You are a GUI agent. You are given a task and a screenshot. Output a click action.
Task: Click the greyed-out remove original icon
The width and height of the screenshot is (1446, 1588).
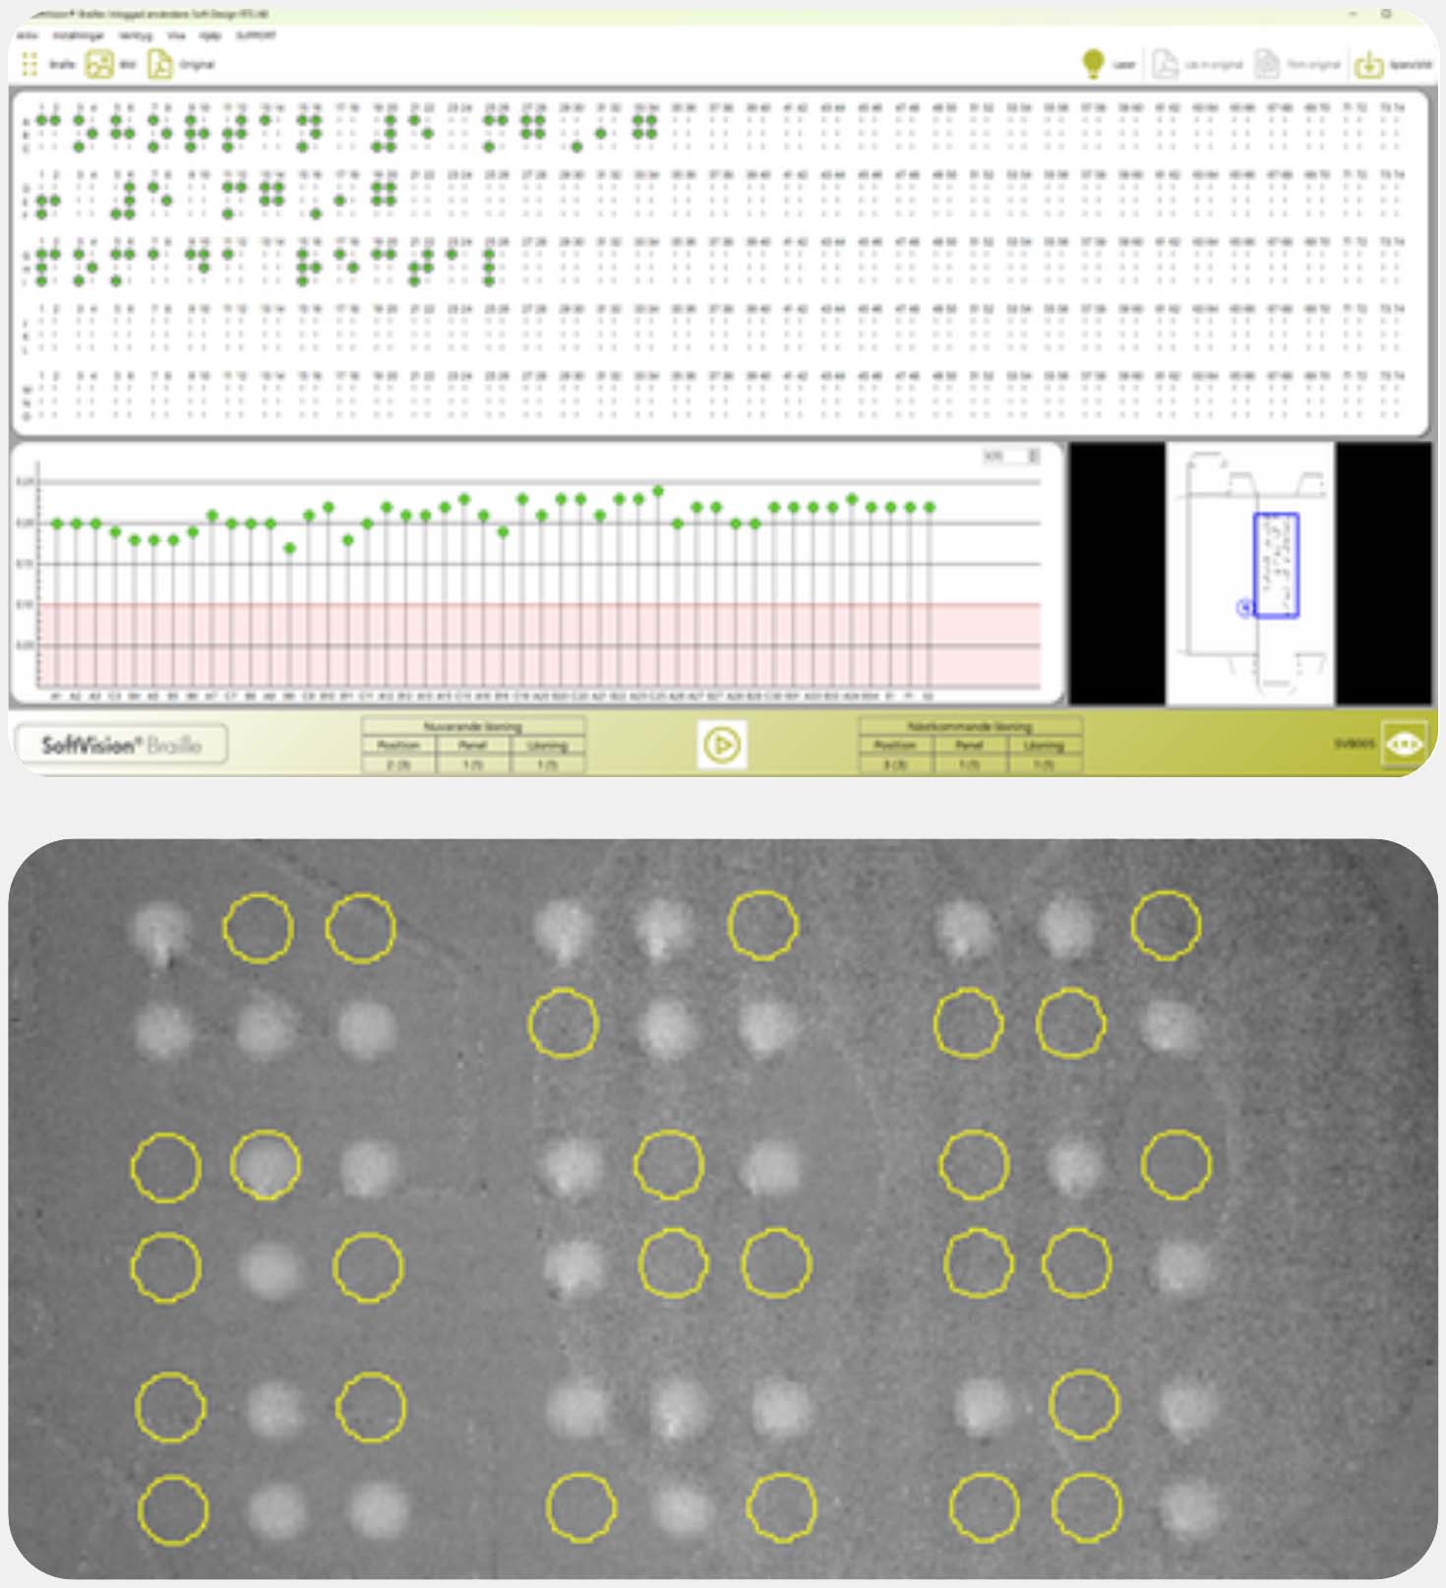(x=1267, y=65)
